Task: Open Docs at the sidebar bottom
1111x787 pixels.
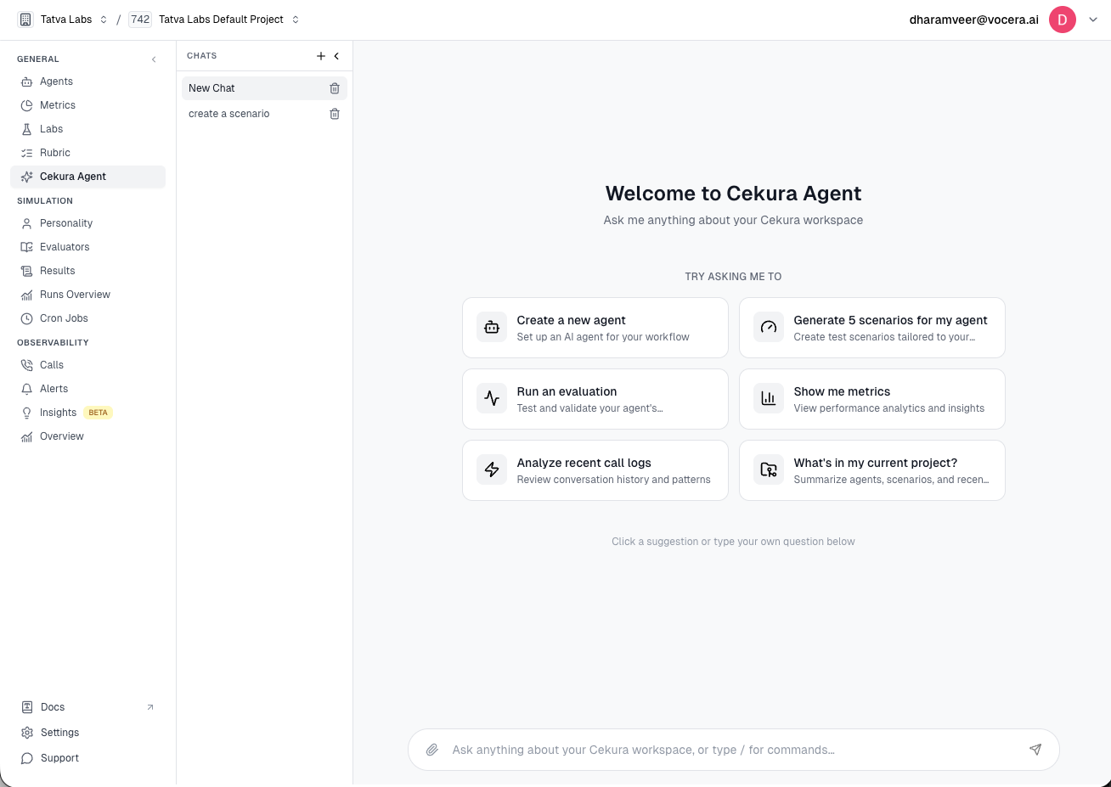Action: (x=87, y=707)
